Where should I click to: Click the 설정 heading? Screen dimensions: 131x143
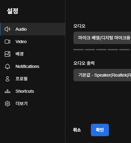coord(12,11)
